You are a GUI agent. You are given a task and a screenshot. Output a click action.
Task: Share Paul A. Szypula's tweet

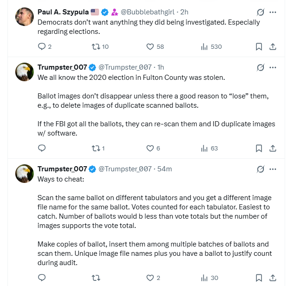pyautogui.click(x=273, y=46)
